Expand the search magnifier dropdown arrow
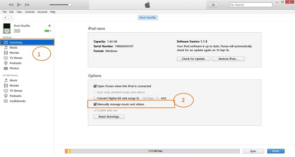Viewport: 295px width, 157px height. coord(232,5)
